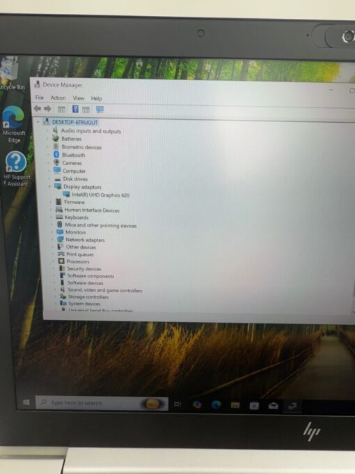Select the Storage controllers text label
Screen dimensions: 355x474
(x=88, y=297)
